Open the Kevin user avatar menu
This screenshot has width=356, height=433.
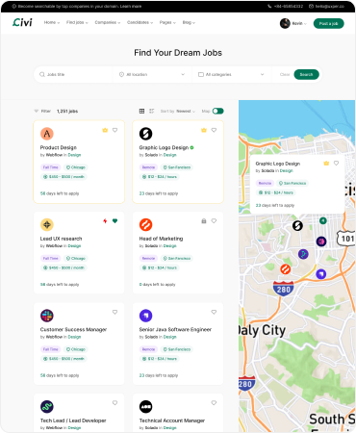[292, 23]
